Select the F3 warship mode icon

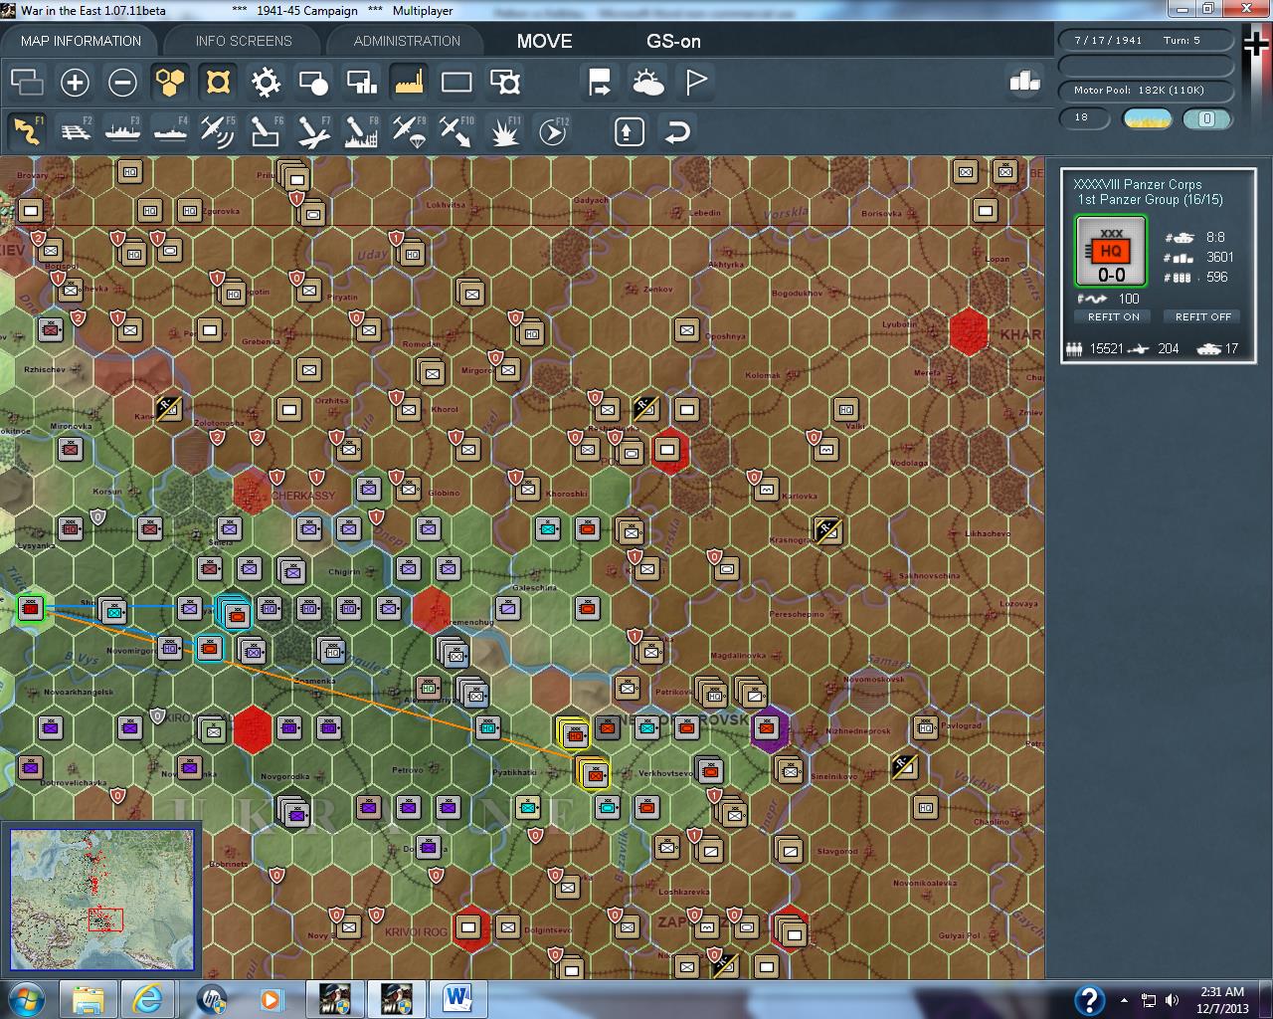[122, 131]
